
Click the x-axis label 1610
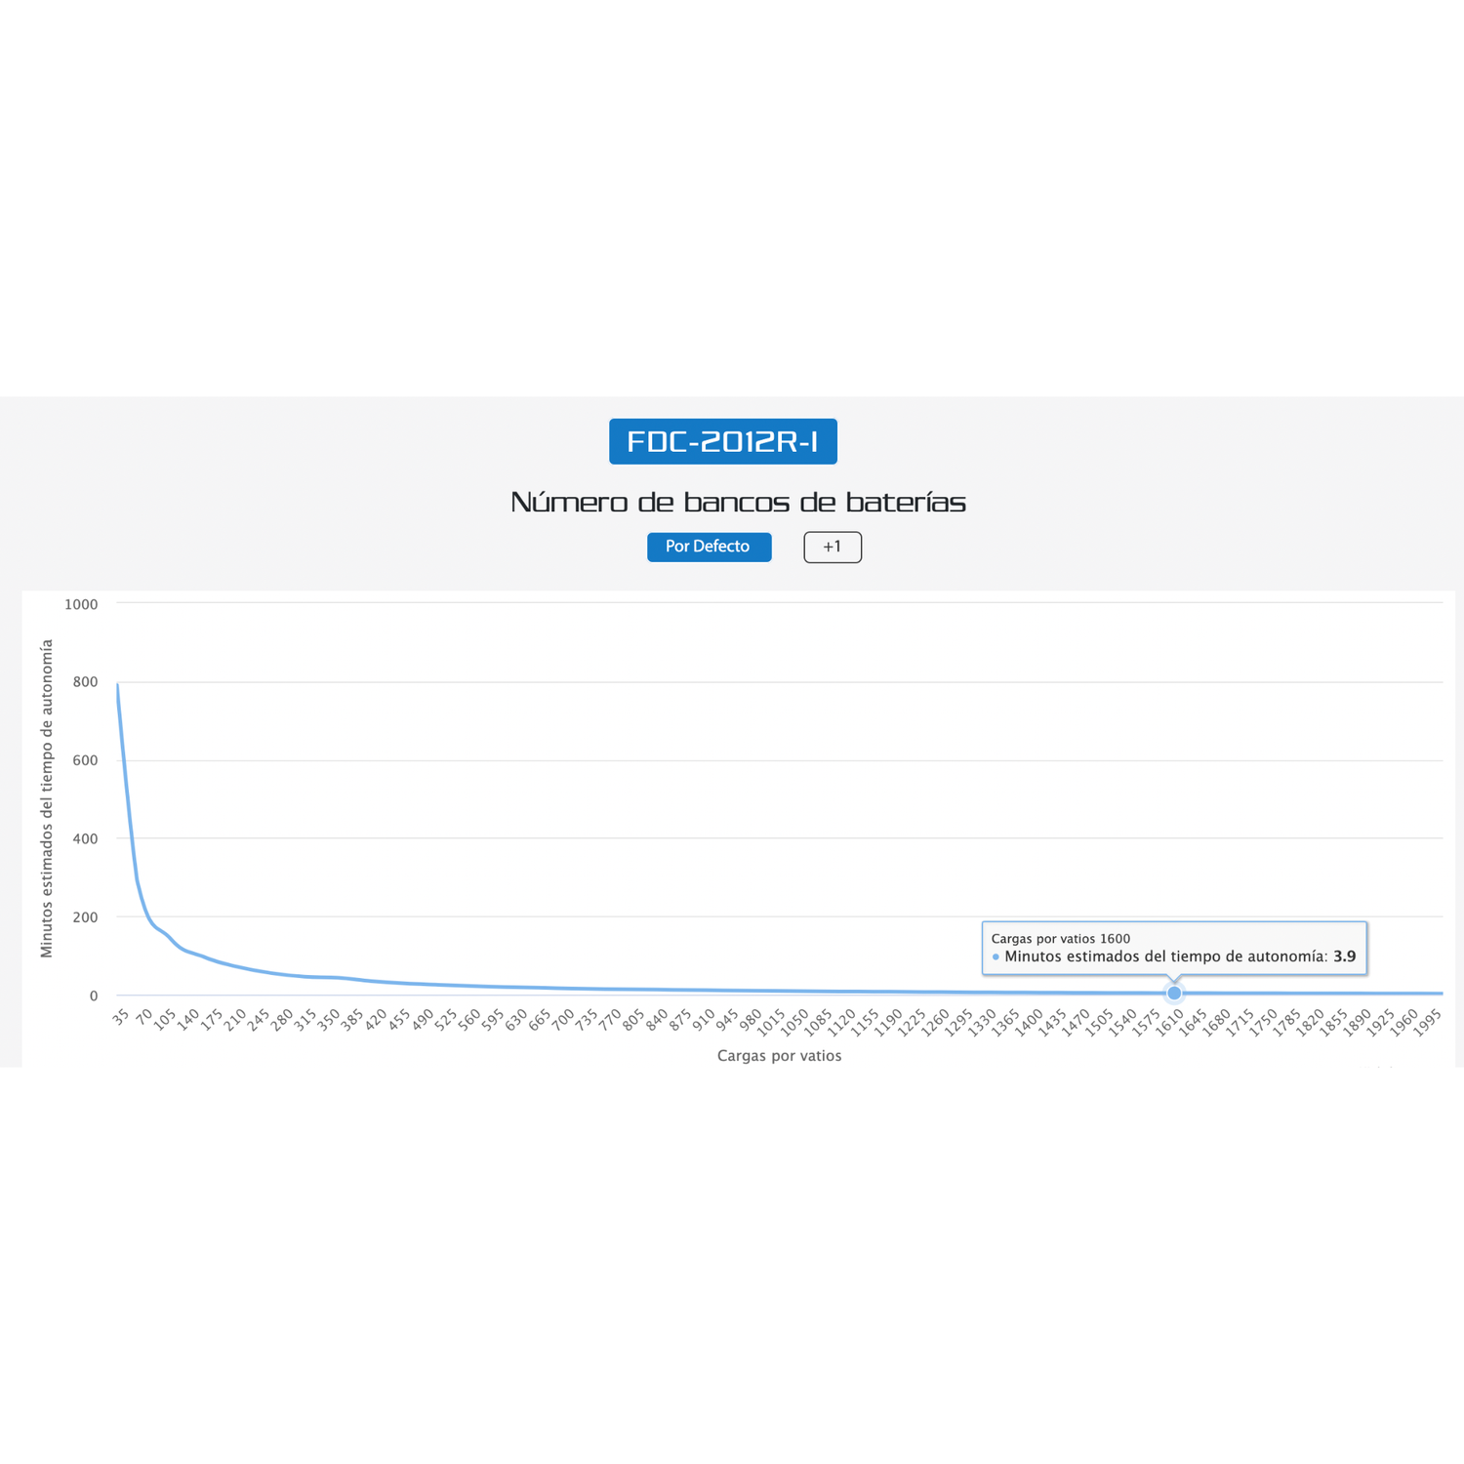[x=1169, y=1022]
